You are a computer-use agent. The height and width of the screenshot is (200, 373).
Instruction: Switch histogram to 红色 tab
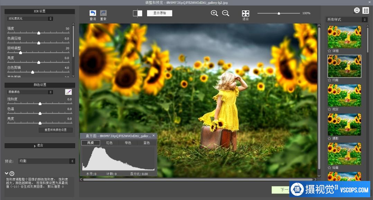coord(109,143)
